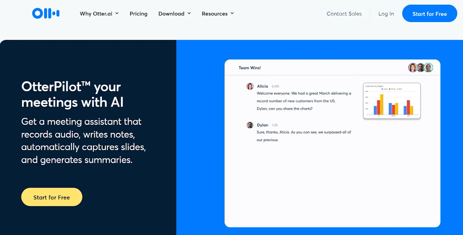This screenshot has height=235, width=463.
Task: Click Dylan's avatar in the transcript
Action: pyautogui.click(x=250, y=125)
